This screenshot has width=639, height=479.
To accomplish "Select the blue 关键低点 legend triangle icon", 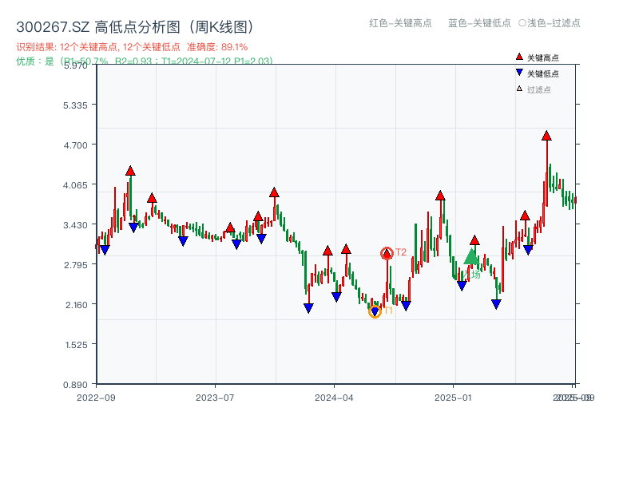I will [x=518, y=71].
